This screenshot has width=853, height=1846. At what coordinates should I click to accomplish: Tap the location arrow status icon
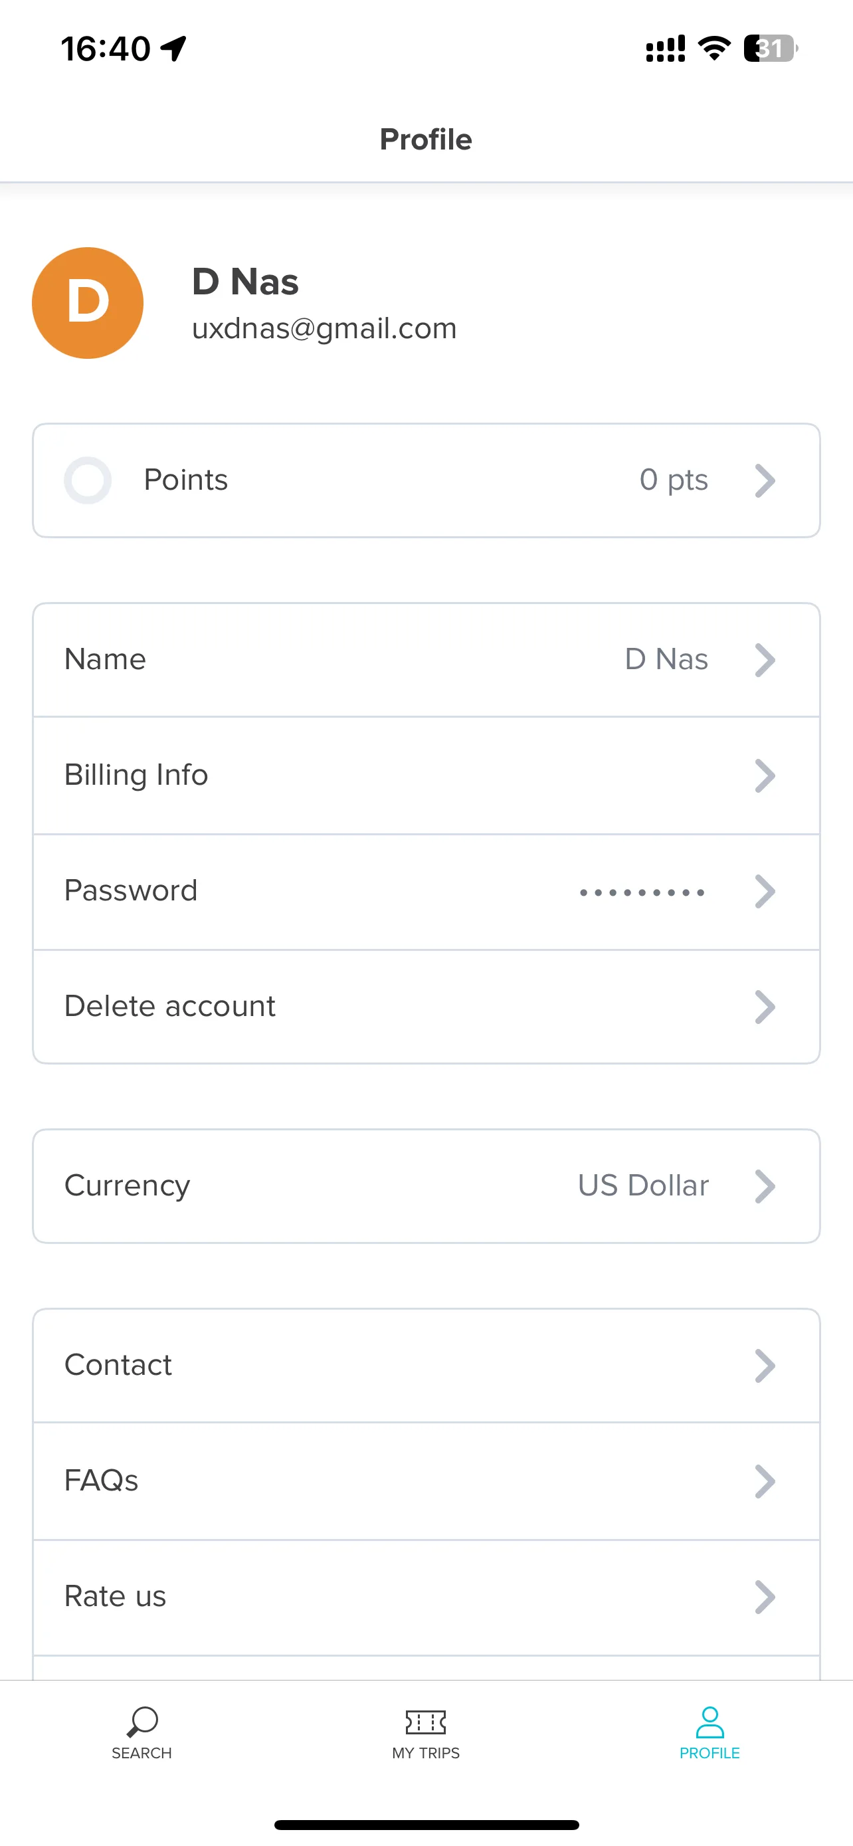click(173, 49)
